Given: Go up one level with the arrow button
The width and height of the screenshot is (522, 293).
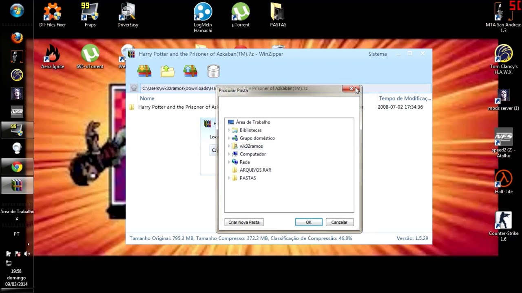Looking at the screenshot, I should pyautogui.click(x=134, y=88).
